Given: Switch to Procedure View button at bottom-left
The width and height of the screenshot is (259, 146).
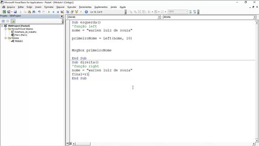Looking at the screenshot, I should tap(68, 144).
